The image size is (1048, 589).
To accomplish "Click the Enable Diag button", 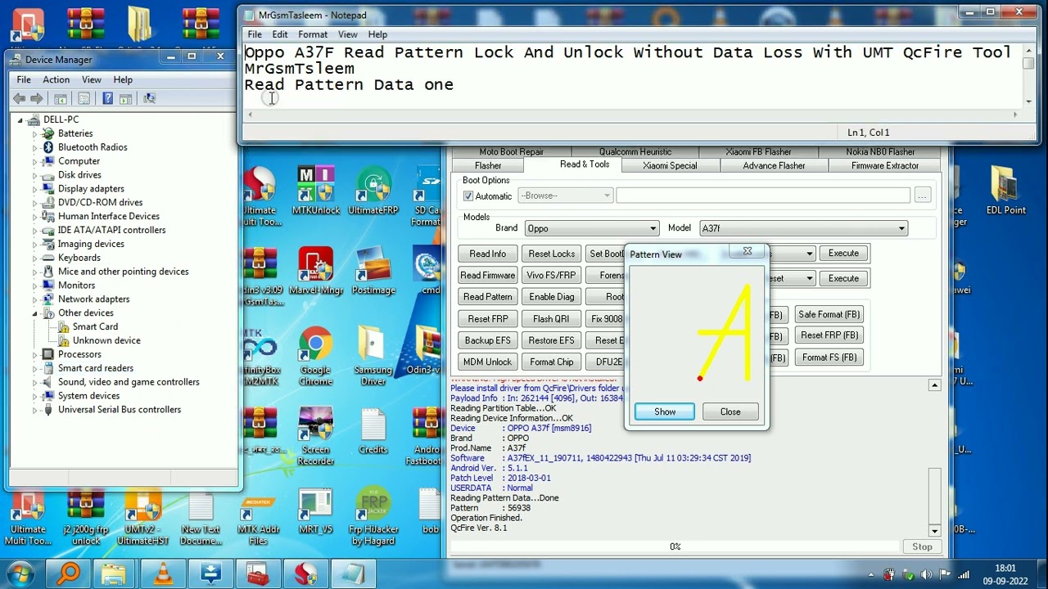I will click(552, 297).
